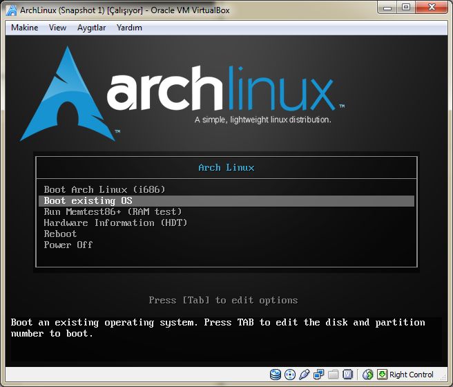Image resolution: width=453 pixels, height=387 pixels.
Task: Click the keyboard capture arrow icon
Action: pos(382,375)
